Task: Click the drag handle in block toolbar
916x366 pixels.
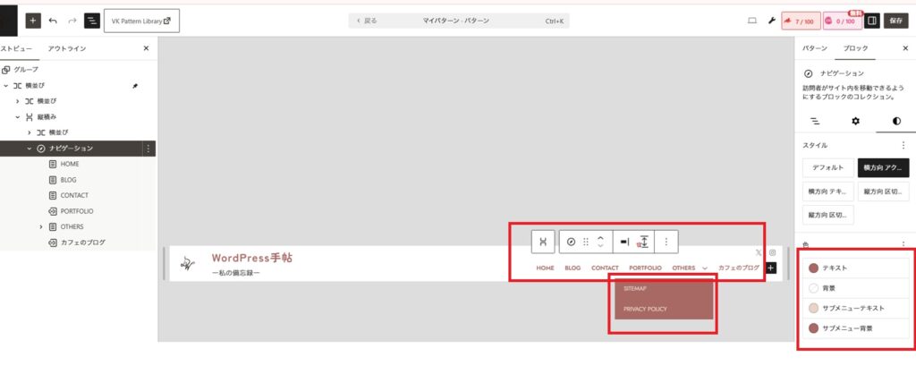Action: click(586, 242)
